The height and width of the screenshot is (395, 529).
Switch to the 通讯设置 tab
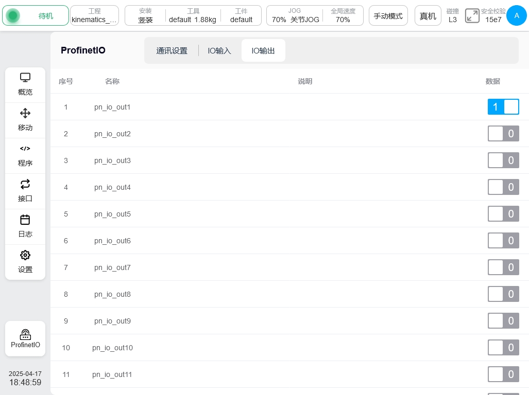(x=172, y=51)
